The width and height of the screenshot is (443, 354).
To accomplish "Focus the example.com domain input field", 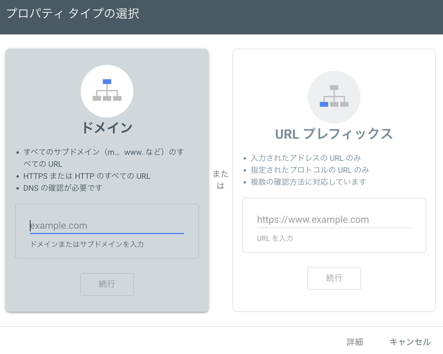I will [x=107, y=225].
